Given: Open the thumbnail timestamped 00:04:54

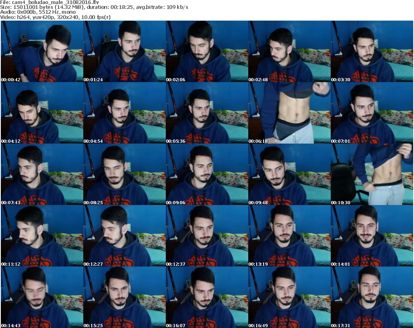Looking at the screenshot, I should click(x=125, y=113).
